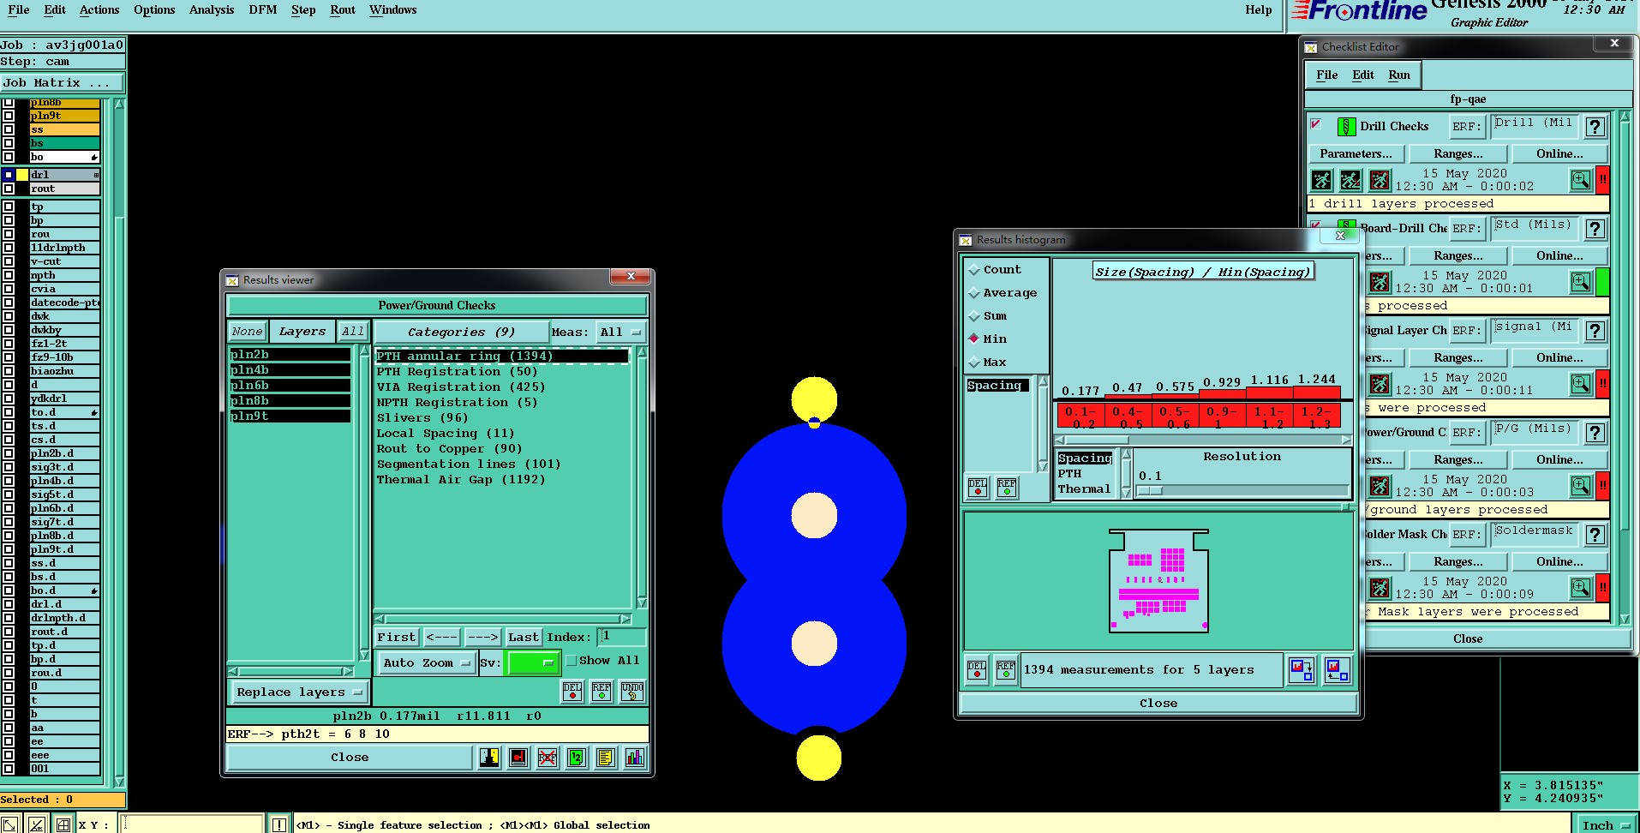Click the black and yellow silhouette icon
This screenshot has width=1640, height=833.
(489, 758)
